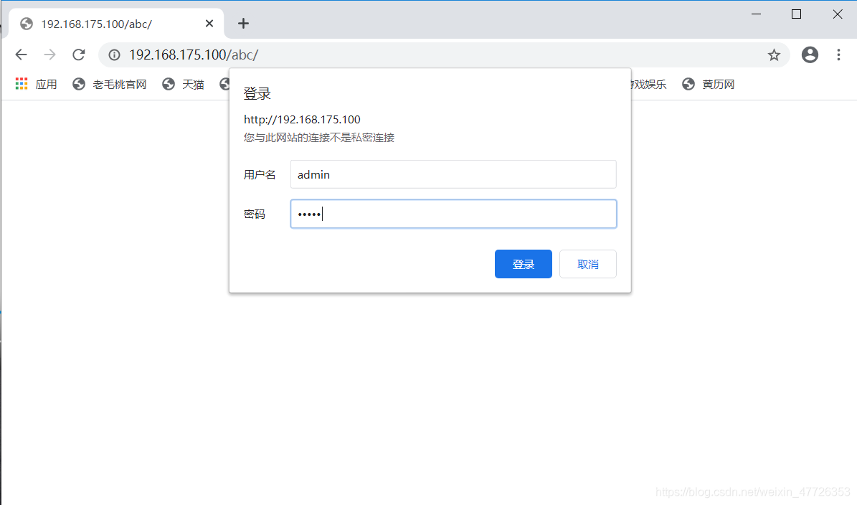
Task: Reload the current page
Action: (x=79, y=55)
